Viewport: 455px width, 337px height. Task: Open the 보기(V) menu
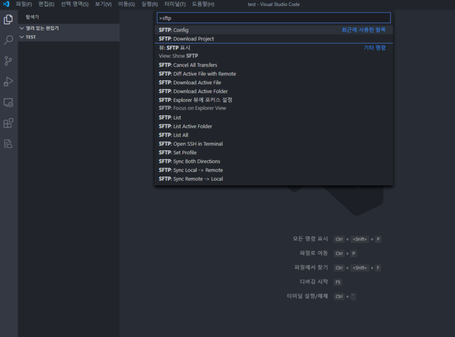104,4
